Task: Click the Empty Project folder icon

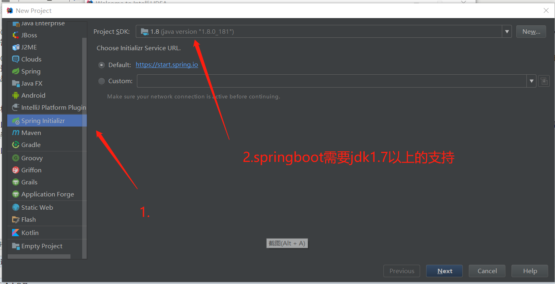Action: click(16, 246)
